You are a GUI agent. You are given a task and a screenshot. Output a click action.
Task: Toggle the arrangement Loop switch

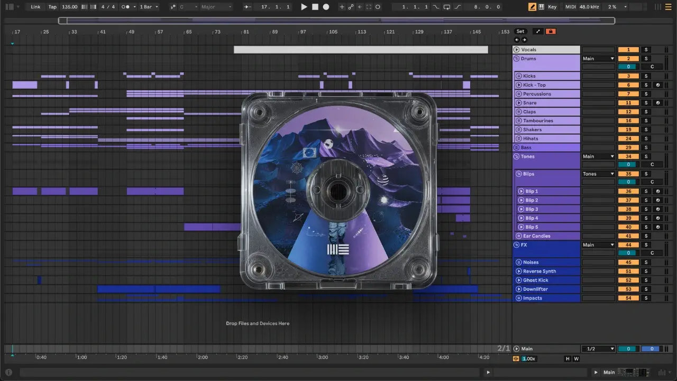coord(447,7)
